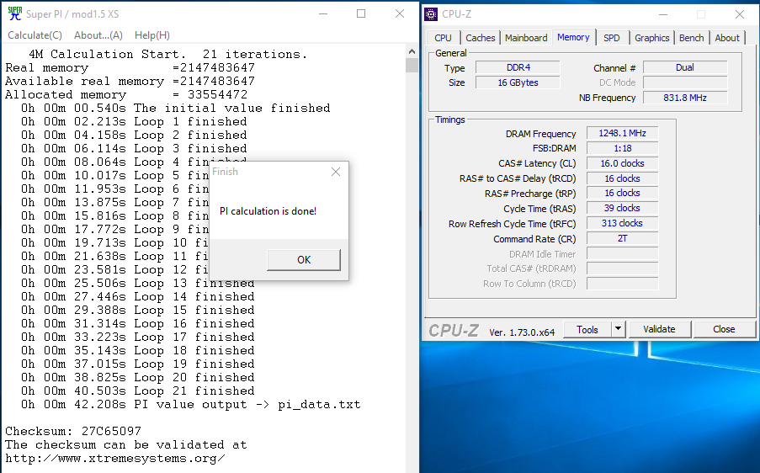Minimize the CPU-Z window
Viewport: 760px width, 473px height.
tap(662, 14)
